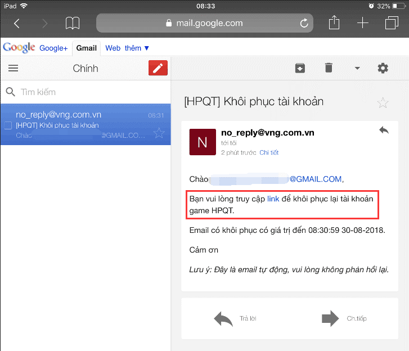This screenshot has height=351, width=409.
Task: Delete the email with trash icon
Action: tap(329, 68)
